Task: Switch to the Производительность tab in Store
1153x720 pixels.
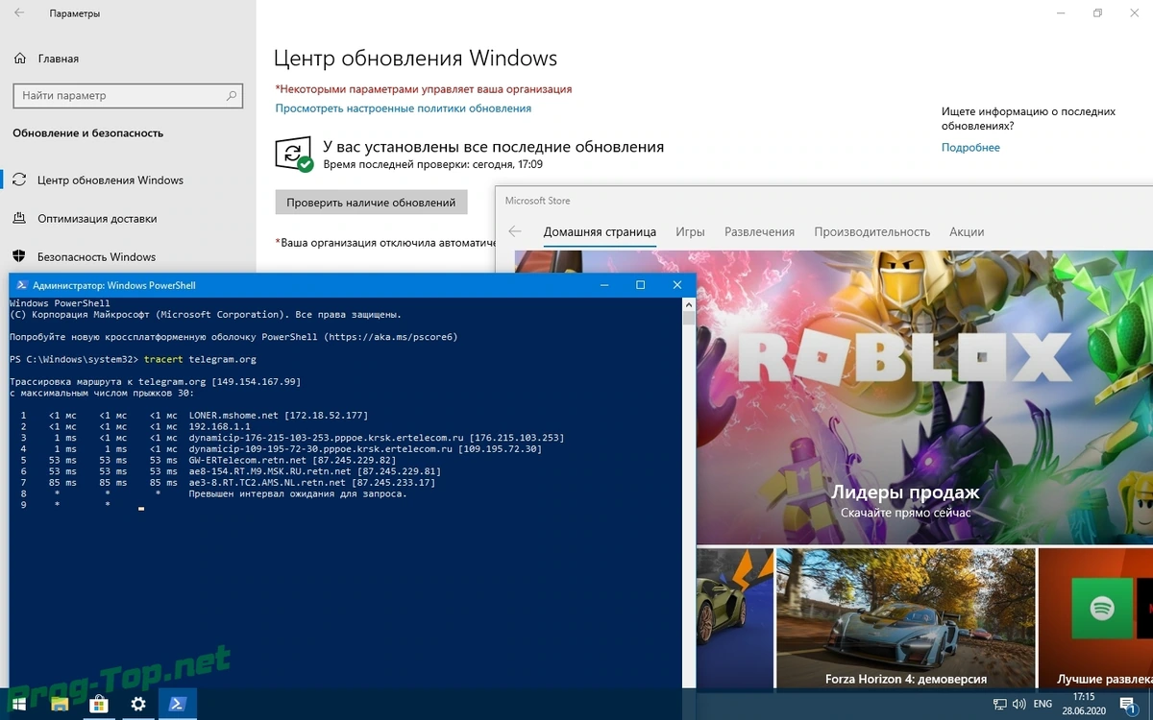Action: point(871,232)
